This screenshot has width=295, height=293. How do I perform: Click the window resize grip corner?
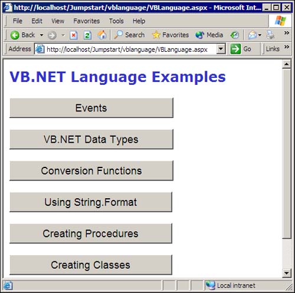(289, 287)
